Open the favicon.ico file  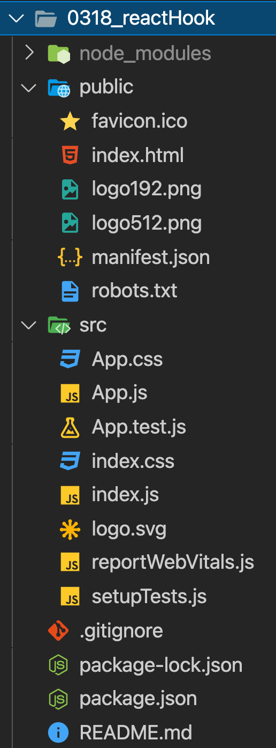tap(140, 121)
